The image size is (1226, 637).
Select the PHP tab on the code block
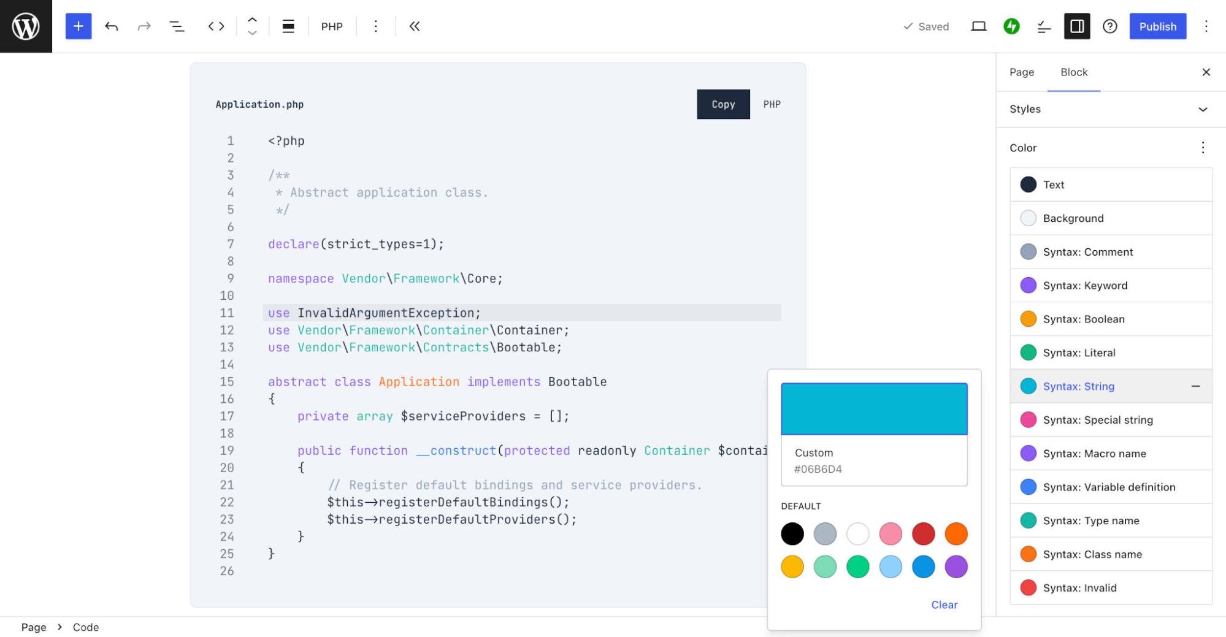(772, 104)
